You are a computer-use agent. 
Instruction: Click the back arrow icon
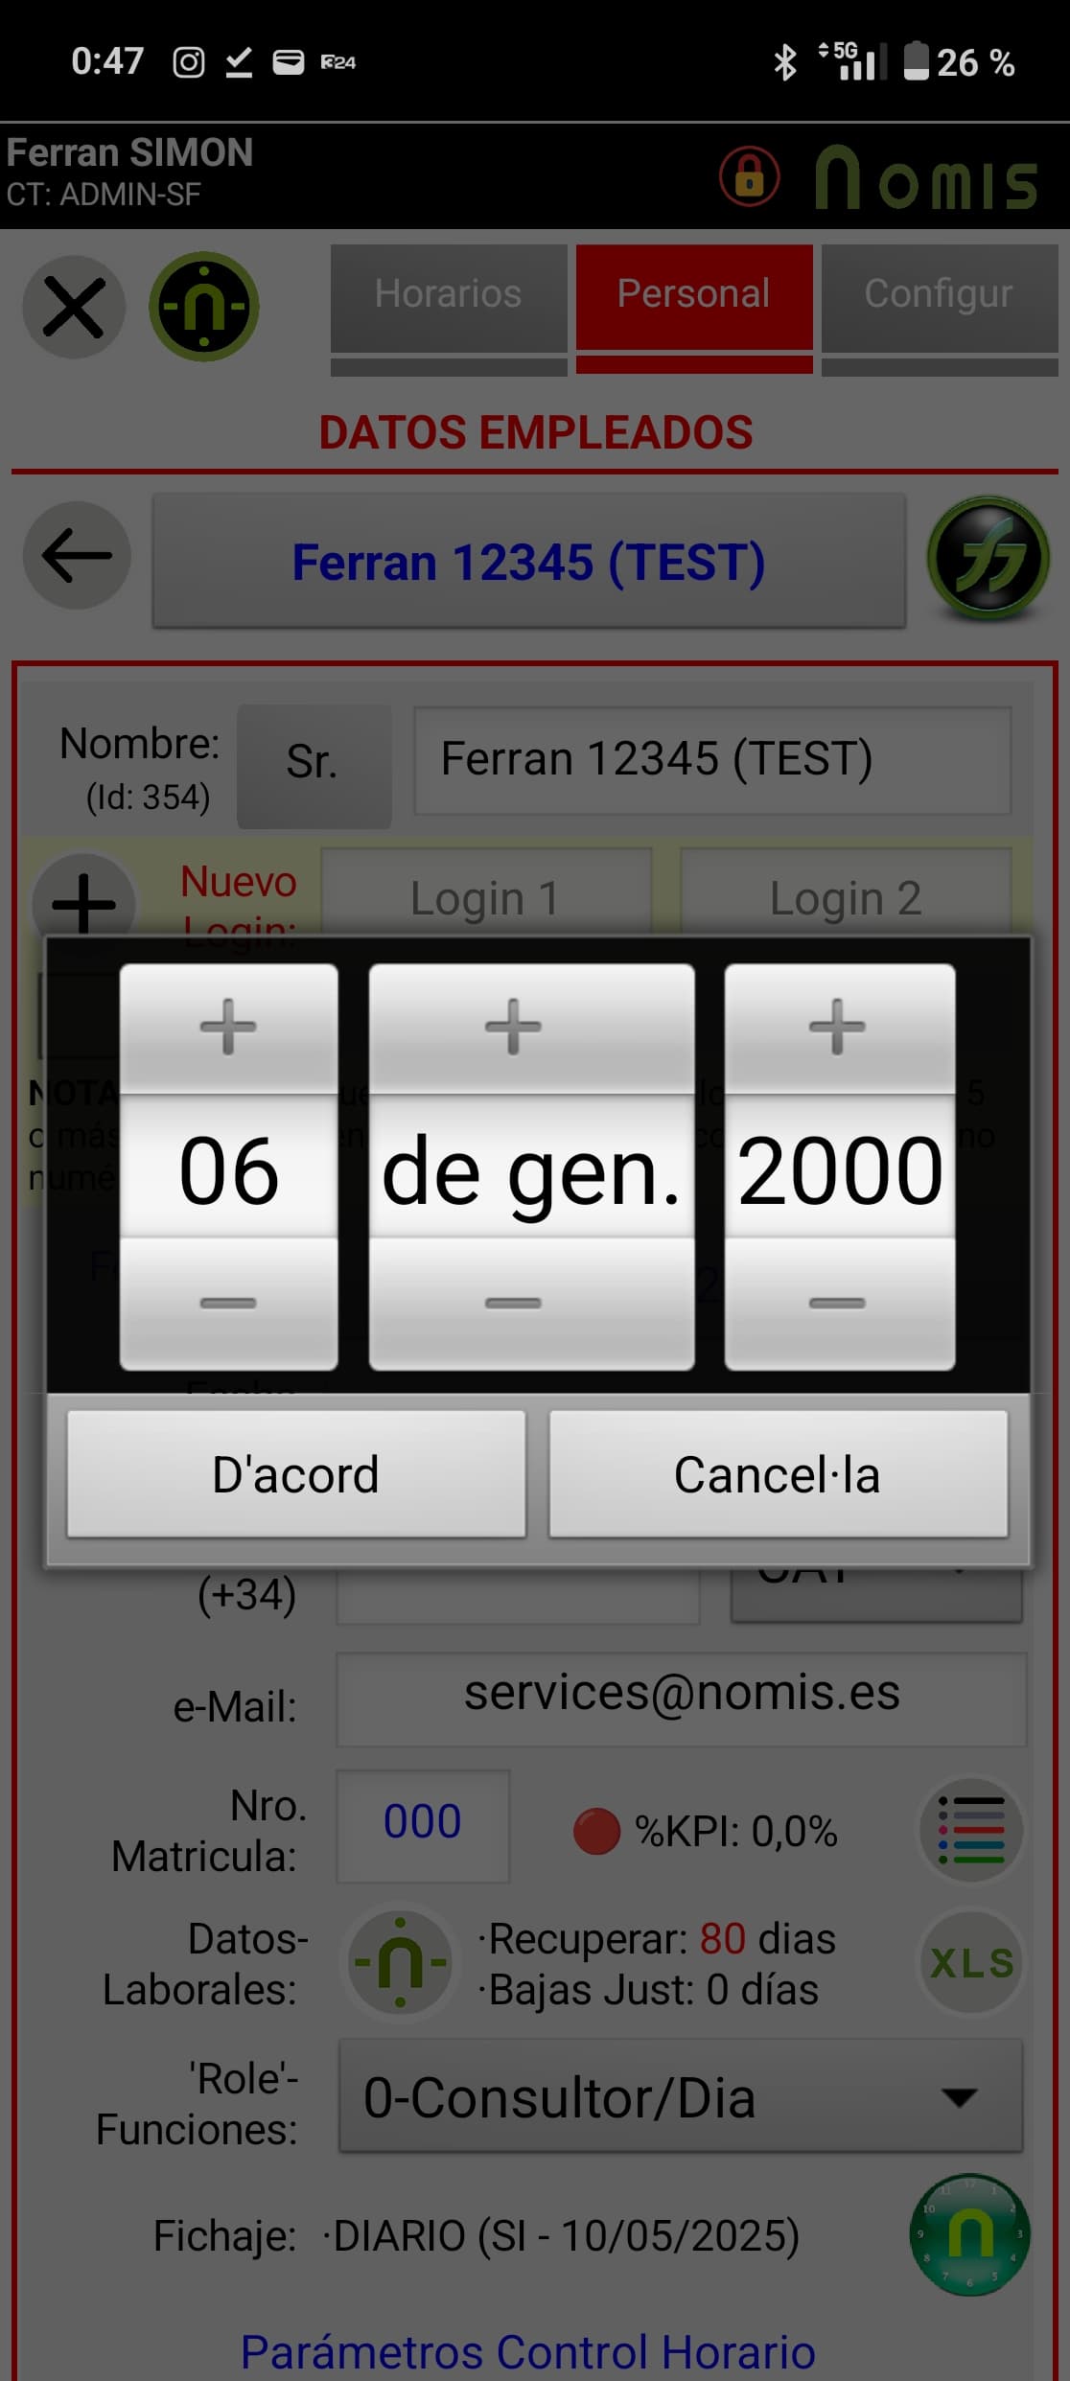tap(77, 556)
